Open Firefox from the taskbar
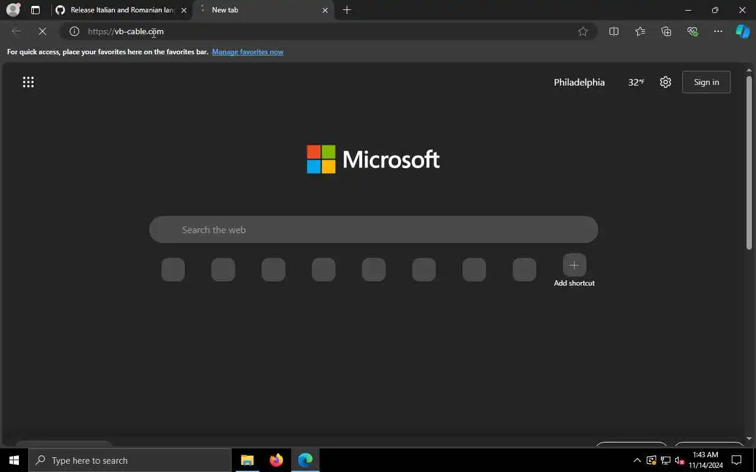756x472 pixels. tap(276, 460)
